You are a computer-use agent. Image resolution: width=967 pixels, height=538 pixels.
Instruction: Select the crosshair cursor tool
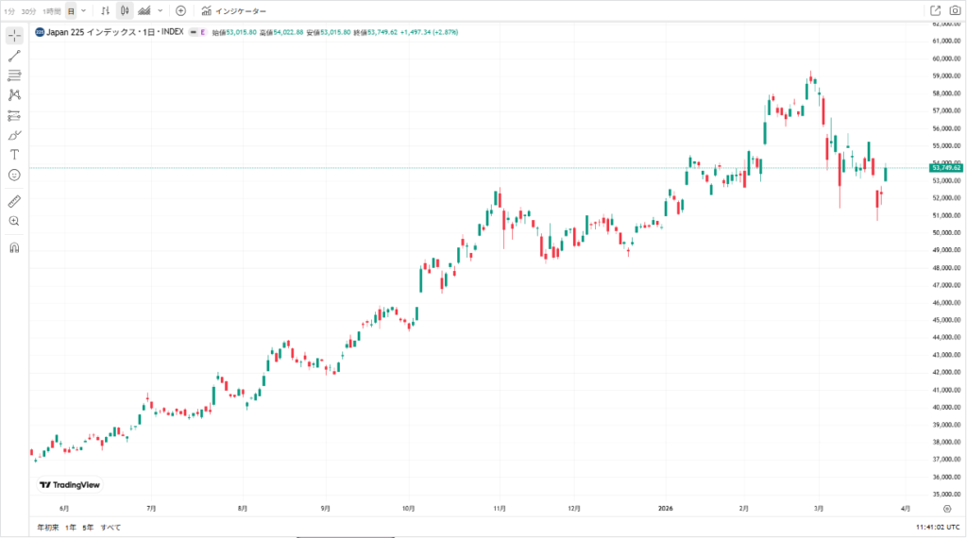[x=14, y=36]
